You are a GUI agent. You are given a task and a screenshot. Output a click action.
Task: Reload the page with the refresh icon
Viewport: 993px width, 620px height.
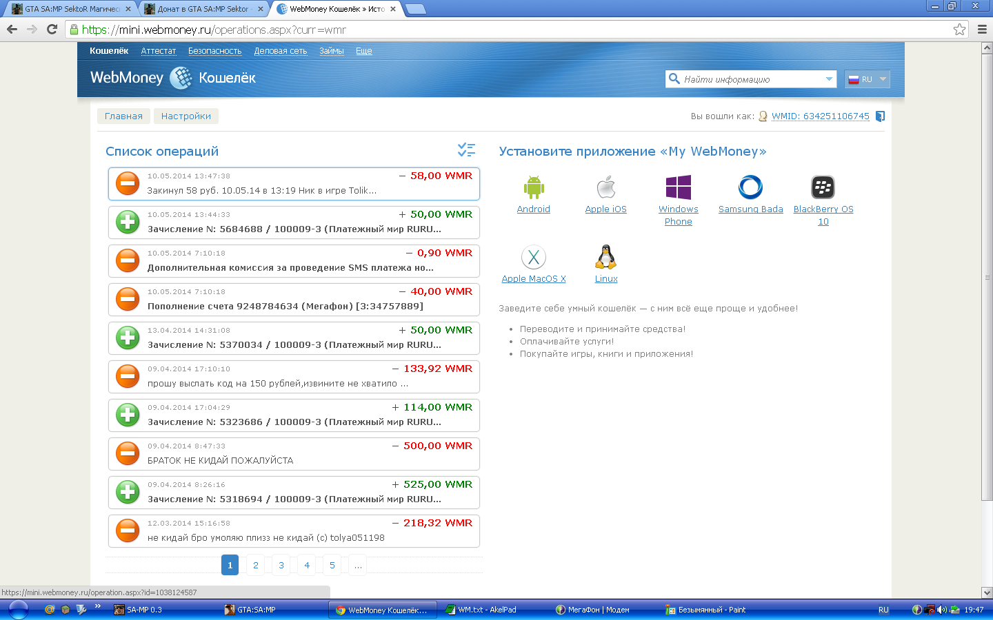(x=52, y=29)
